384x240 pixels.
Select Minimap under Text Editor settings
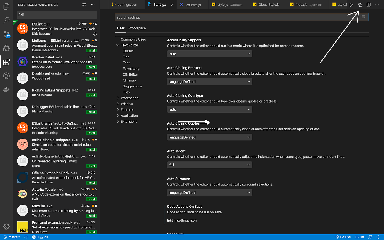130,80
